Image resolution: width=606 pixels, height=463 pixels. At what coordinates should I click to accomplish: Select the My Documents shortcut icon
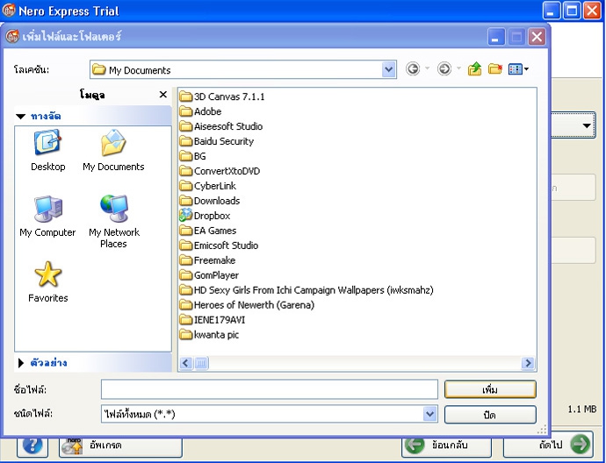click(113, 143)
